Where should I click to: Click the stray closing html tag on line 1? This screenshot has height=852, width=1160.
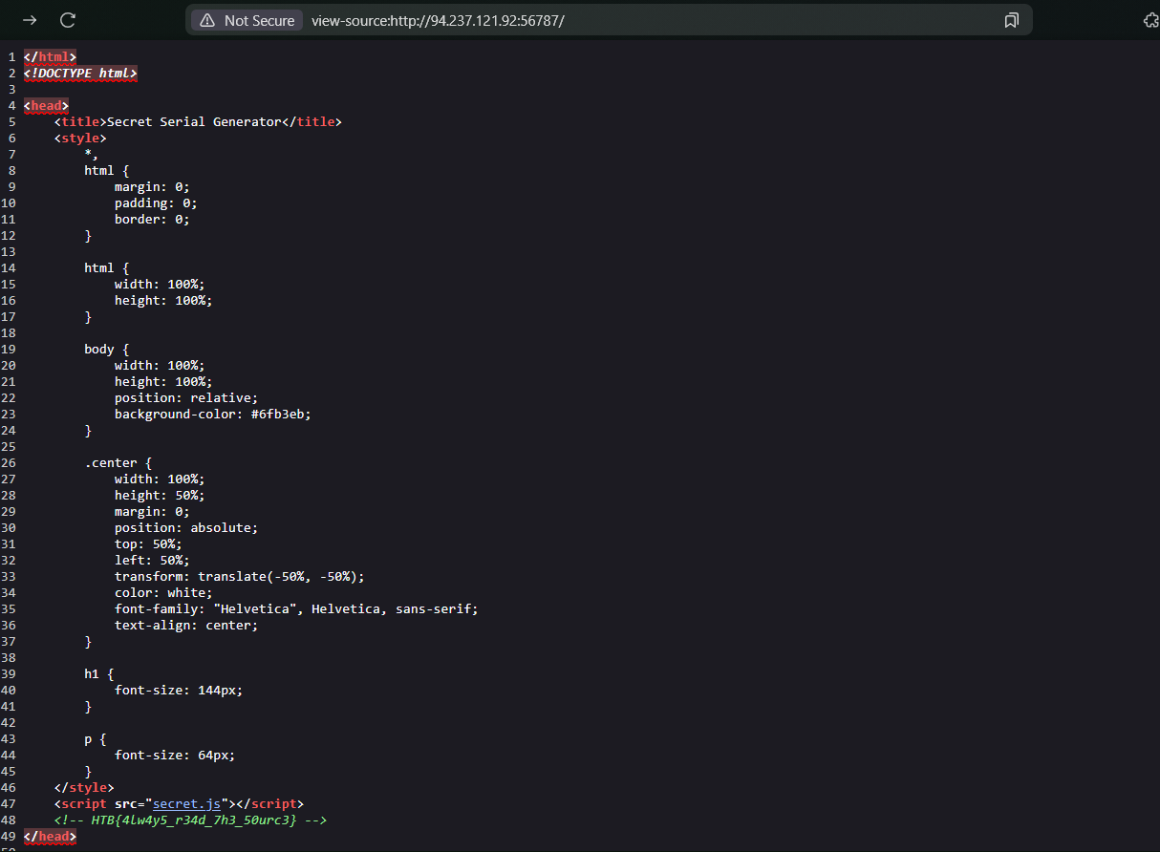[x=50, y=56]
